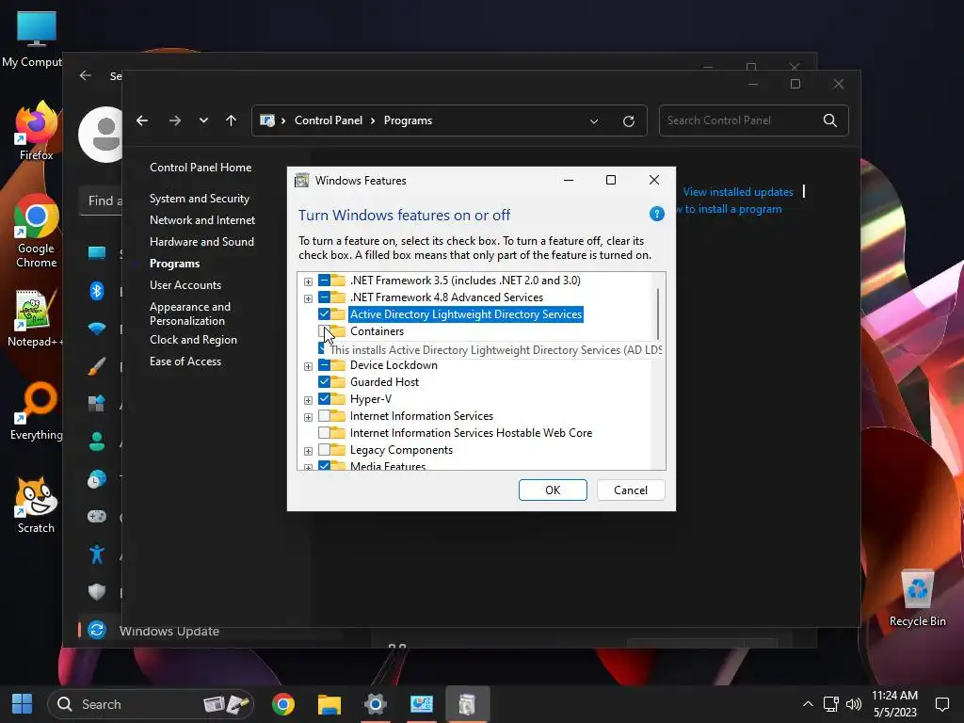Expand Internet Information Services node
The width and height of the screenshot is (964, 723).
pos(308,417)
